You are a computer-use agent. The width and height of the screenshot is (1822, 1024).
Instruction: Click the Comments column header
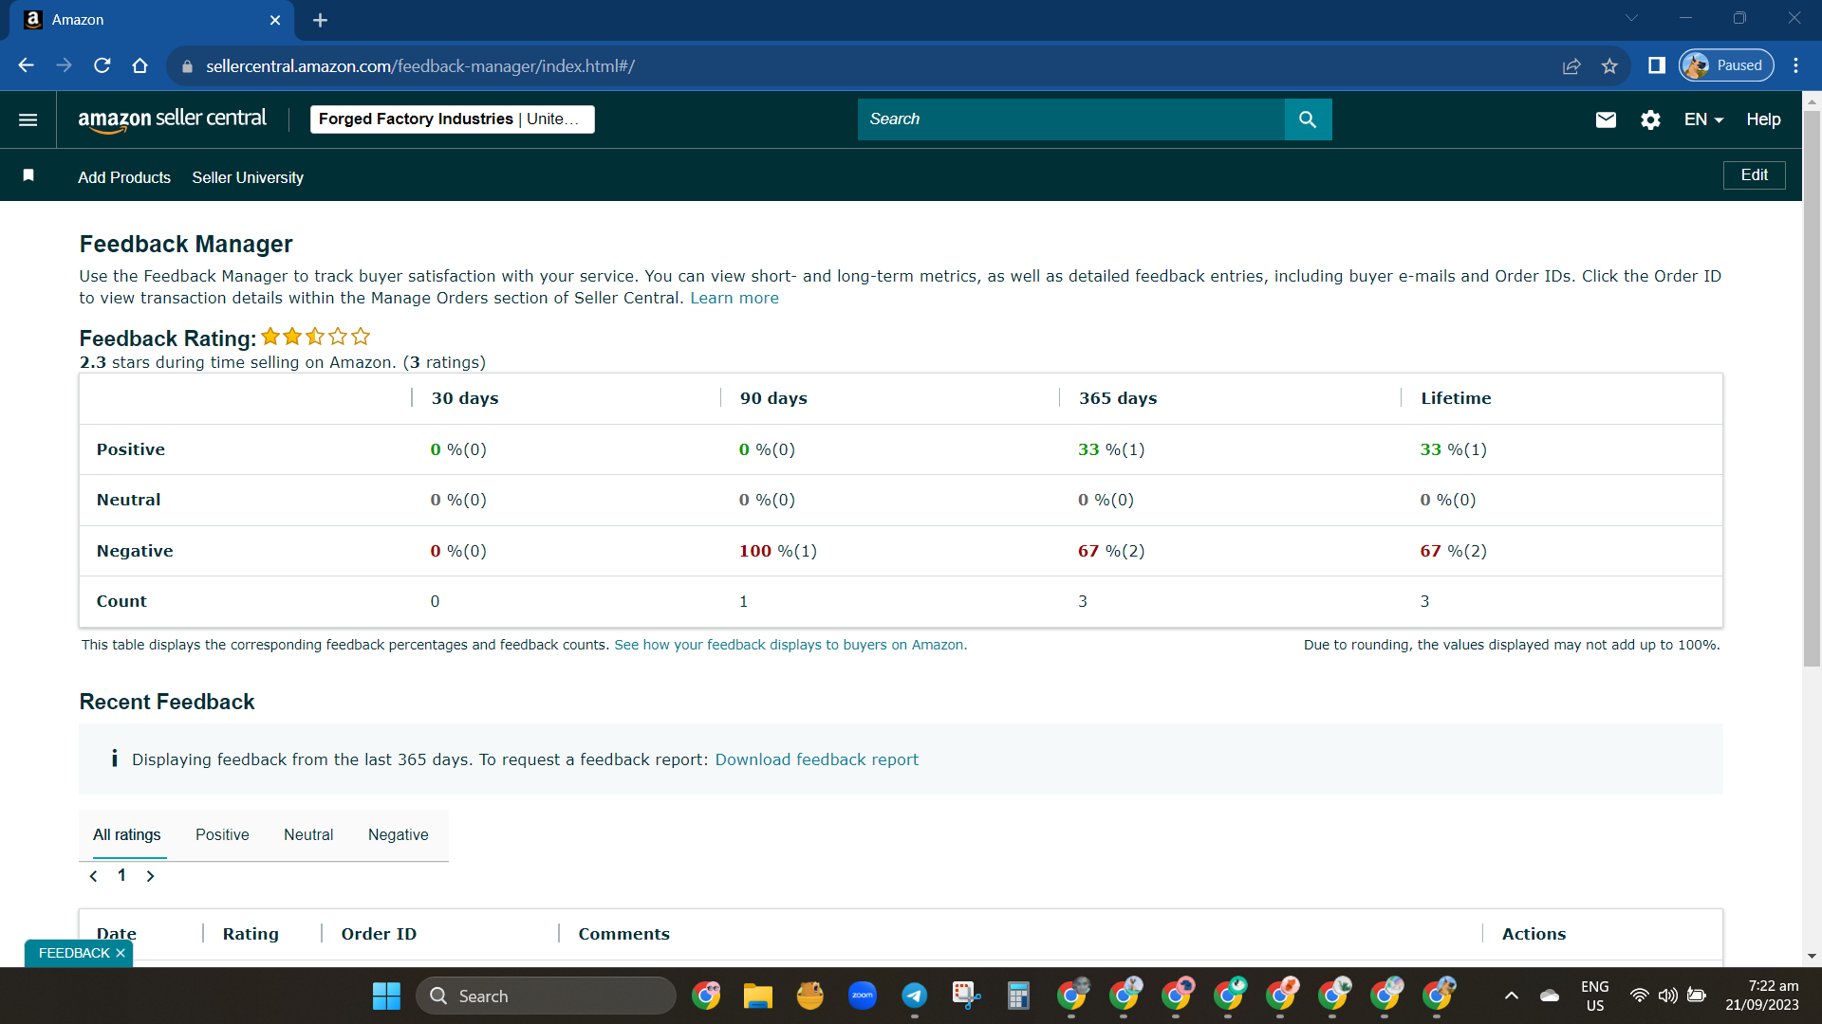pos(623,934)
